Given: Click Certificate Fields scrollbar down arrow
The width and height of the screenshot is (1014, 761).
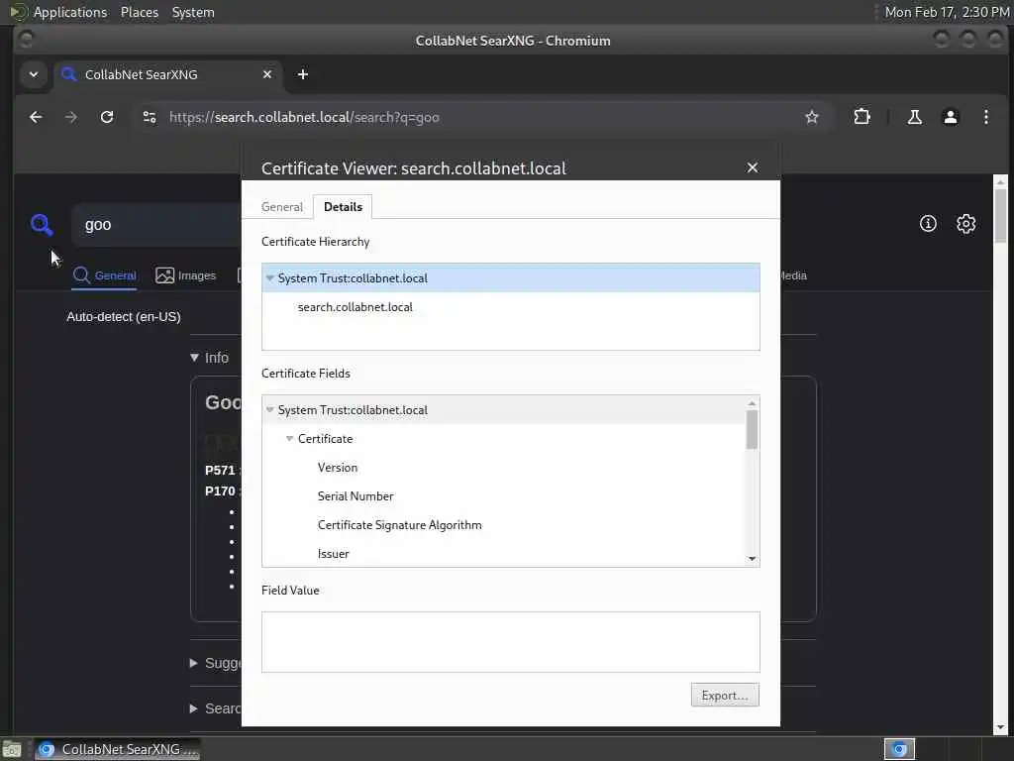Looking at the screenshot, I should point(752,559).
